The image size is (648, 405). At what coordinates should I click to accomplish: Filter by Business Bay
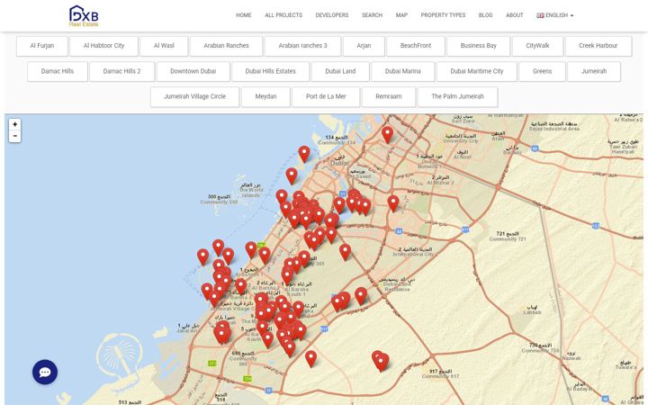479,46
